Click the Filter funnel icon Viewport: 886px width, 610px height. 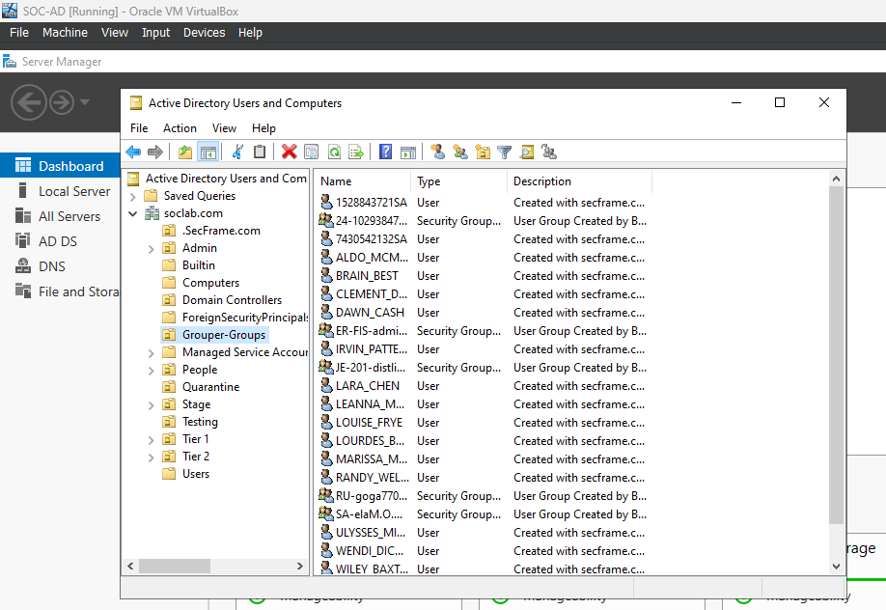tap(504, 152)
